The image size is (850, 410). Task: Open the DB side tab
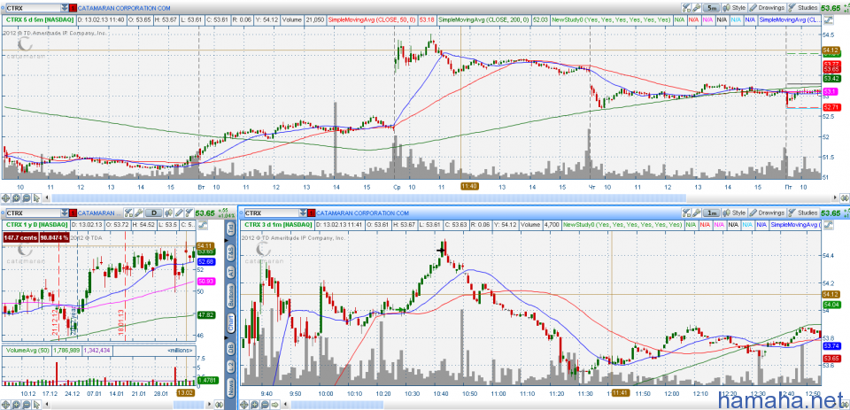pyautogui.click(x=230, y=351)
